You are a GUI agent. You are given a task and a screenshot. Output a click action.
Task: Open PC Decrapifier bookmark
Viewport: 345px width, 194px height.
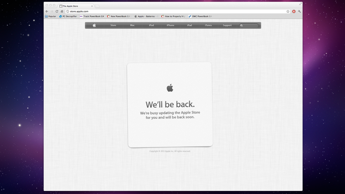pos(68,16)
